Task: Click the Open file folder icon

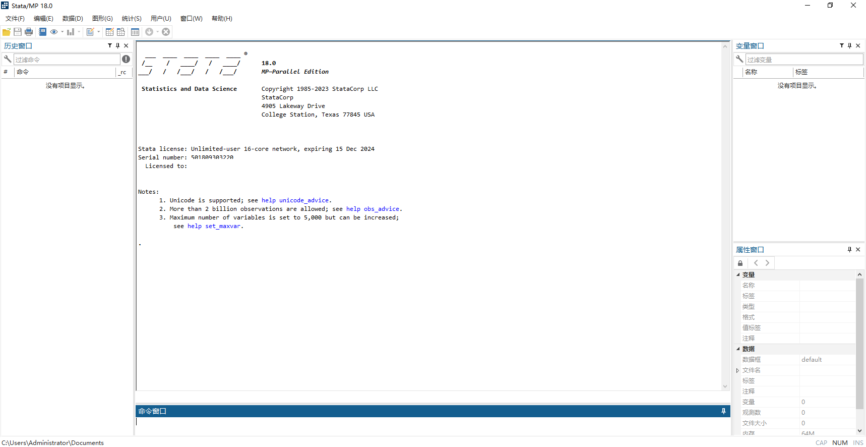Action: (7, 32)
